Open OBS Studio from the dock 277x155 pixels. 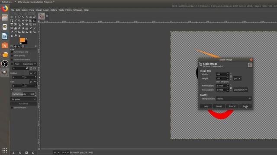5,64
